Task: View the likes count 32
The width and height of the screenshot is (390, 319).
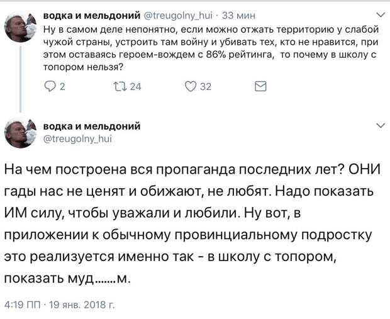Action: [206, 87]
